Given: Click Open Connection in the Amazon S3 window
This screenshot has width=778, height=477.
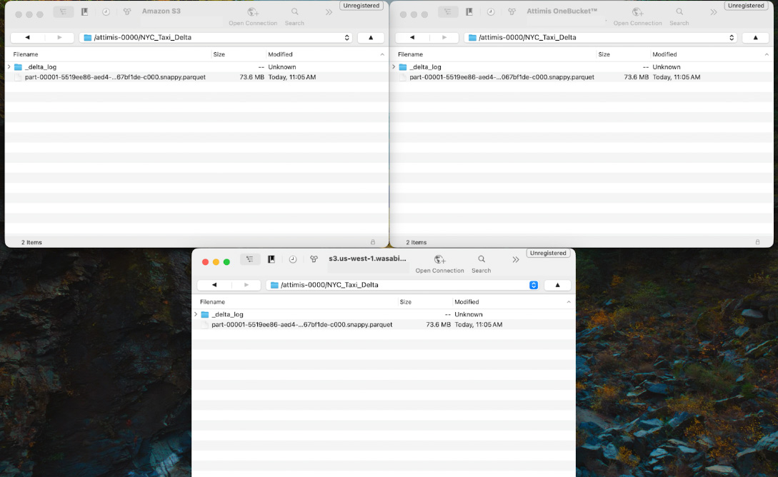Looking at the screenshot, I should [x=252, y=12].
